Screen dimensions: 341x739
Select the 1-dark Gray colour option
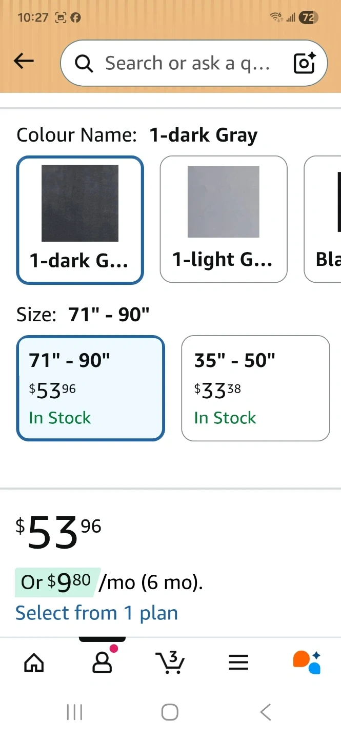(x=80, y=220)
